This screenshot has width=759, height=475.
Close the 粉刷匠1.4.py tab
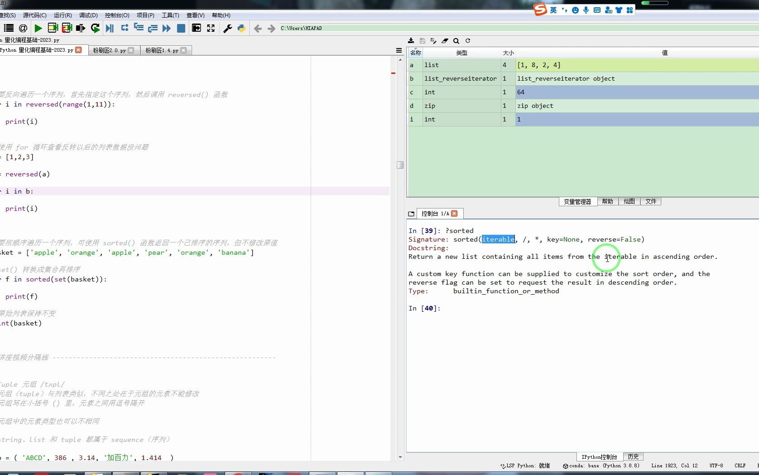(x=183, y=50)
